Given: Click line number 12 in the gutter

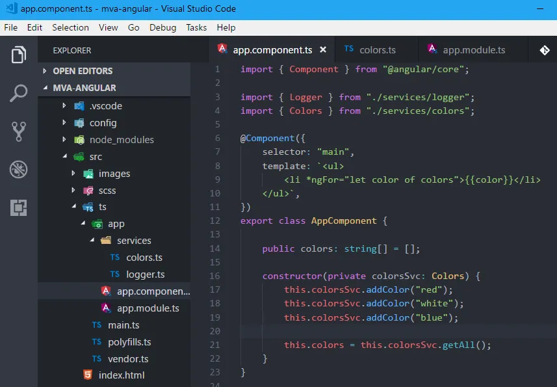Looking at the screenshot, I should coord(215,220).
